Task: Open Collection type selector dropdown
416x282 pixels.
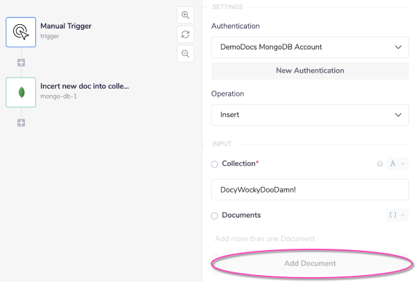Action: click(397, 164)
